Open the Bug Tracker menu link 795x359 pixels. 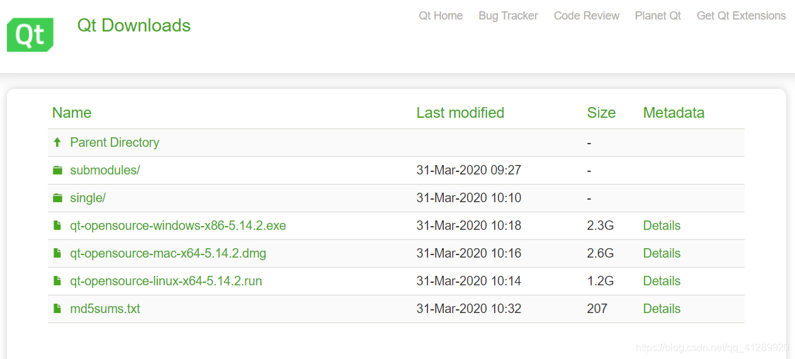pyautogui.click(x=508, y=16)
